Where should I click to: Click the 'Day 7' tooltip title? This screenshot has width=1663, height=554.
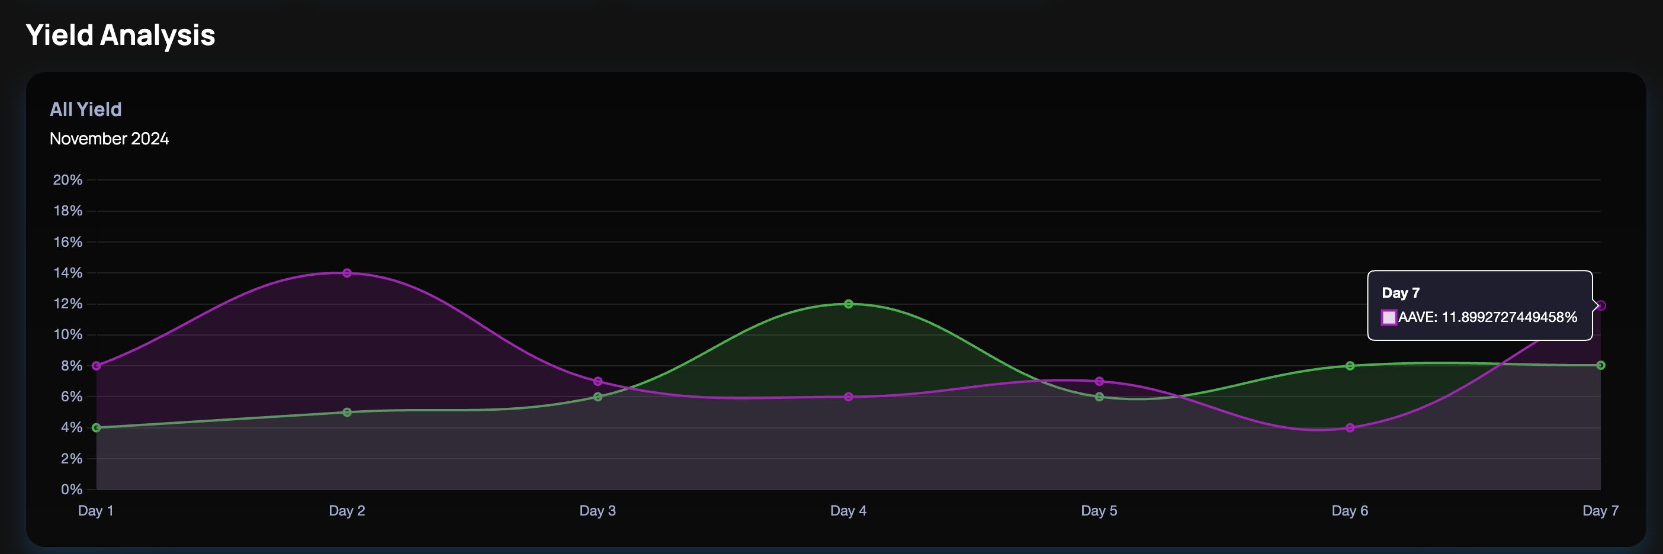pos(1400,293)
